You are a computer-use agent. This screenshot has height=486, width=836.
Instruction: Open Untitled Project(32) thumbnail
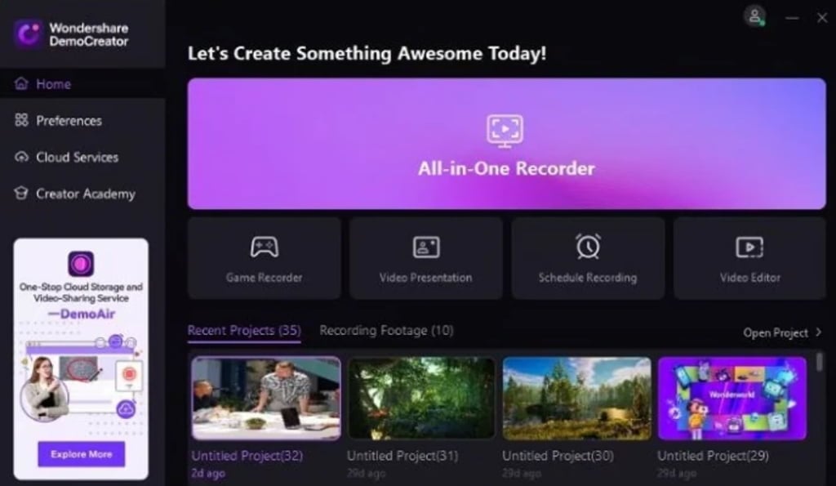[265, 399]
